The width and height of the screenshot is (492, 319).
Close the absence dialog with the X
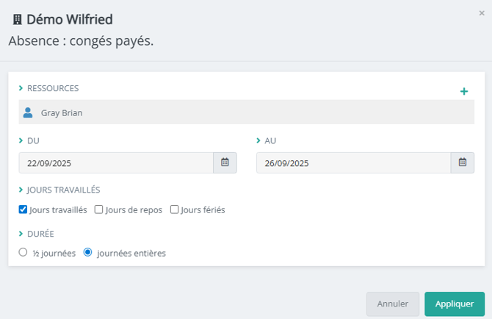pyautogui.click(x=482, y=12)
